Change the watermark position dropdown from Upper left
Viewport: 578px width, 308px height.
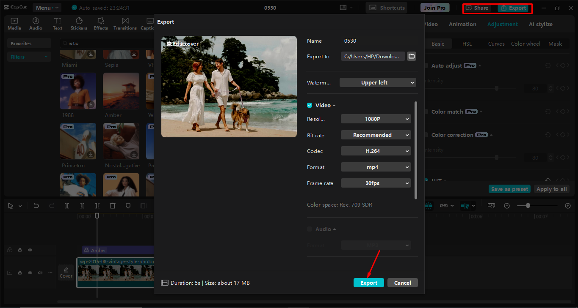pos(377,82)
